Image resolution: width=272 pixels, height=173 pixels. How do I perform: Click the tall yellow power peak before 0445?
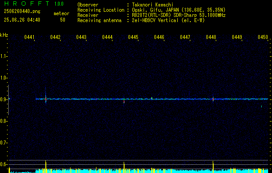point(124,167)
